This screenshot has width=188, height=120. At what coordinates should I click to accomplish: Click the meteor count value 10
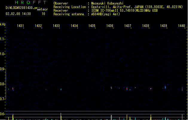click(x=43, y=14)
